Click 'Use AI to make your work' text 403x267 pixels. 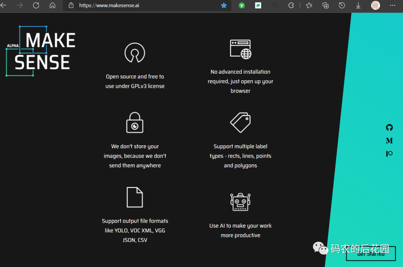click(x=241, y=230)
